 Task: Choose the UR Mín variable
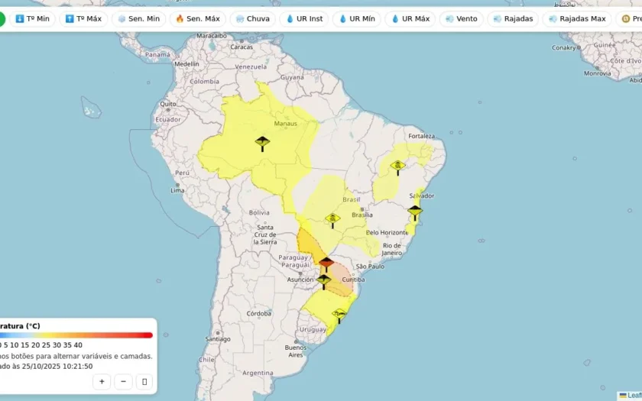tap(357, 19)
